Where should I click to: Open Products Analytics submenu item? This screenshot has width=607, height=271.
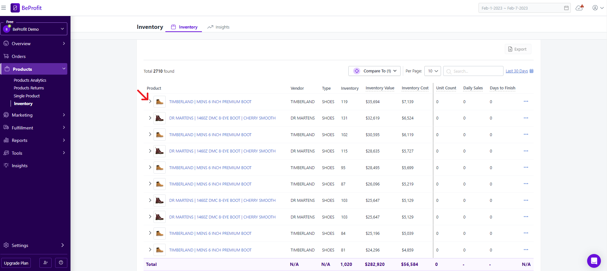(x=30, y=80)
